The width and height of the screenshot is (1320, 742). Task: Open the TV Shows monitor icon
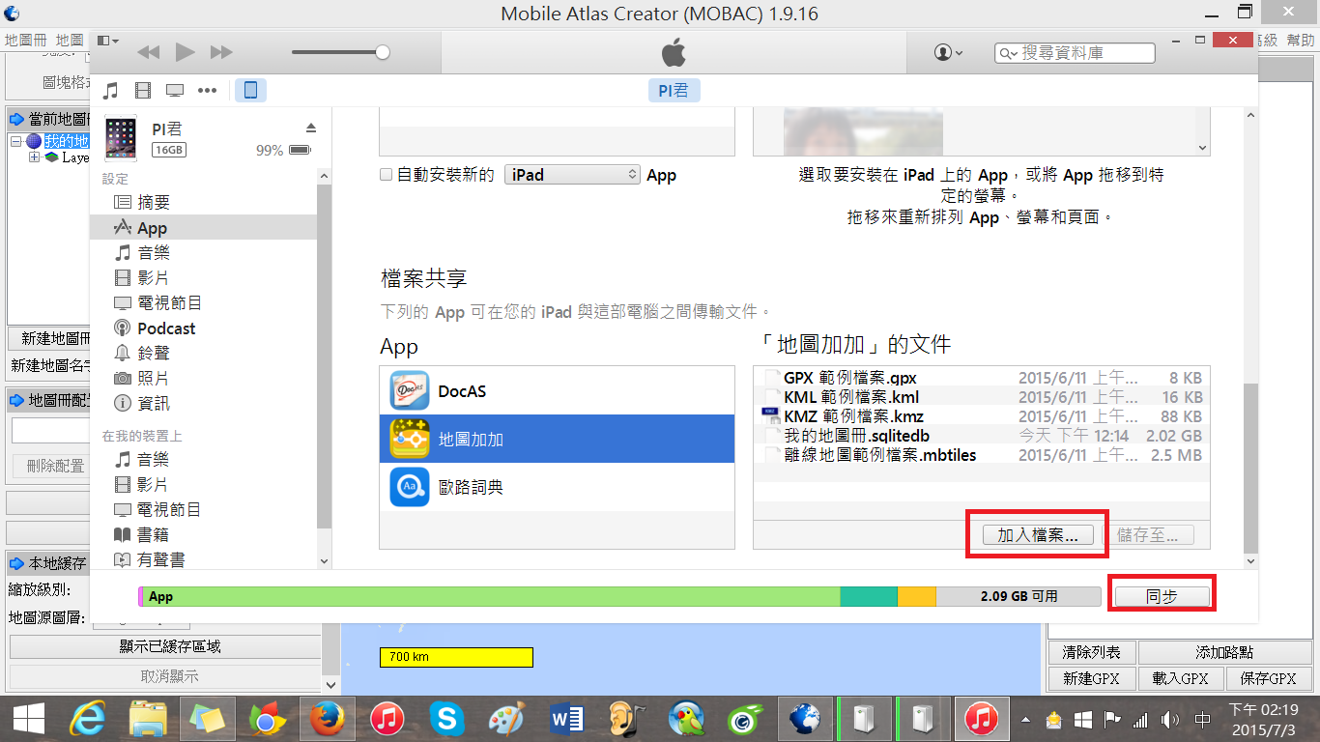pyautogui.click(x=175, y=91)
